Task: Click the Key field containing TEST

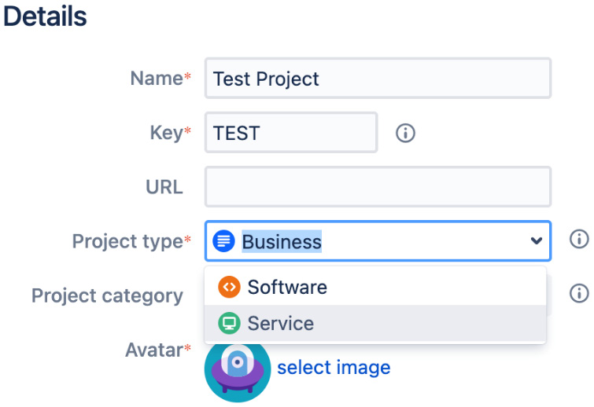Action: click(291, 132)
